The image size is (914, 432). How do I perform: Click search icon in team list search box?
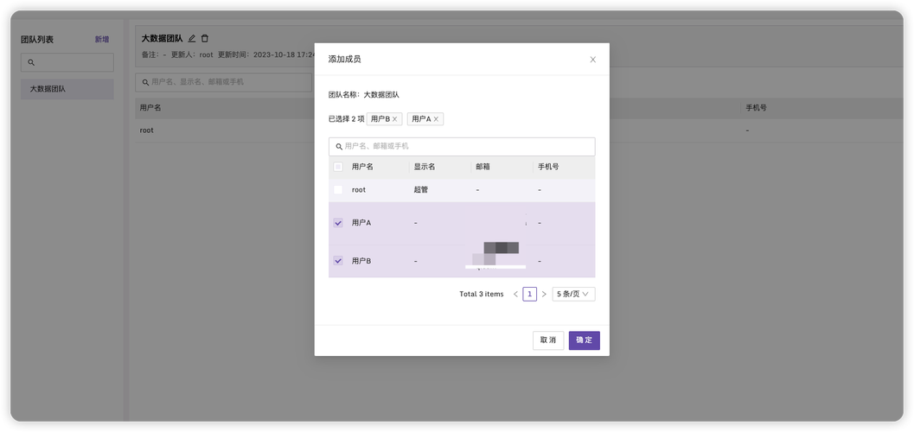click(x=31, y=62)
